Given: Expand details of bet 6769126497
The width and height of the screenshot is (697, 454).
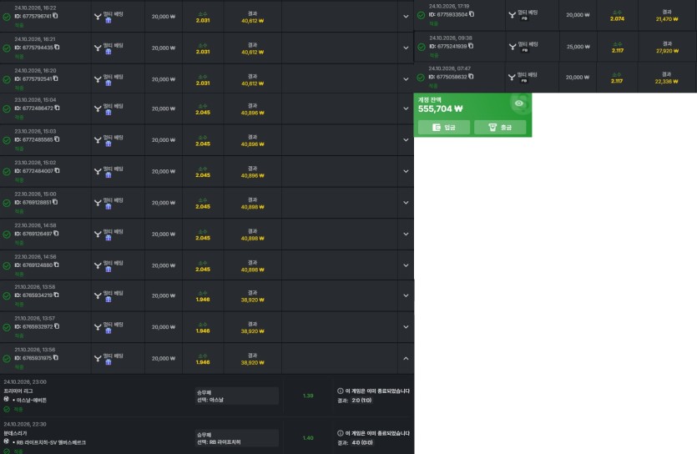Looking at the screenshot, I should pyautogui.click(x=406, y=235).
